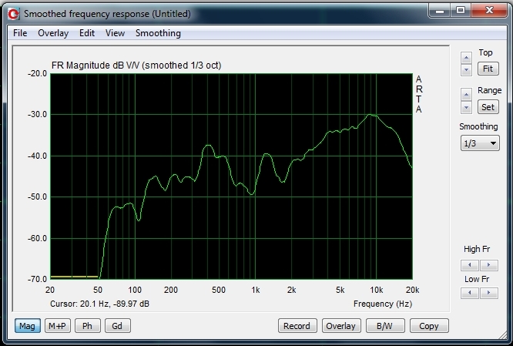Click the ARTA application icon in title bar
This screenshot has width=513, height=346.
pos(14,14)
